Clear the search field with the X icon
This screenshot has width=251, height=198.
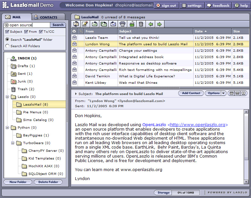tap(7, 25)
